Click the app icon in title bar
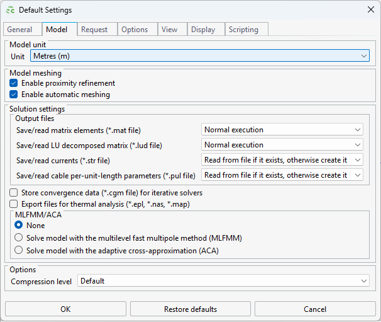The height and width of the screenshot is (322, 381). coord(10,10)
